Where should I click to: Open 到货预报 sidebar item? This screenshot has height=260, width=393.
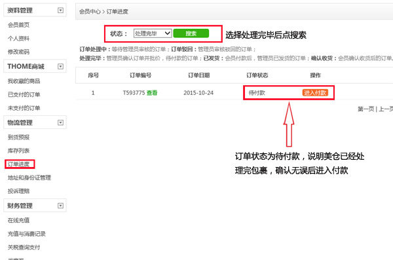[x=18, y=137]
